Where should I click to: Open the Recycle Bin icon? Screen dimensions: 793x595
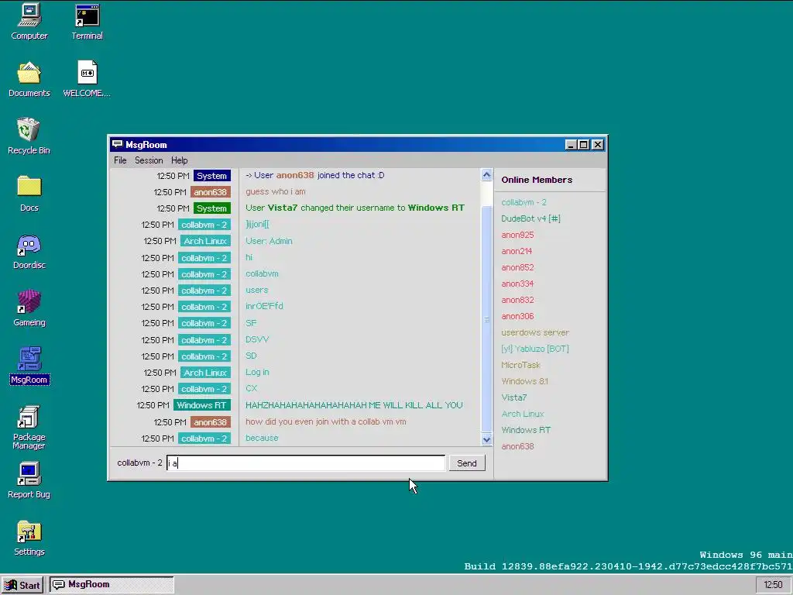pos(29,136)
